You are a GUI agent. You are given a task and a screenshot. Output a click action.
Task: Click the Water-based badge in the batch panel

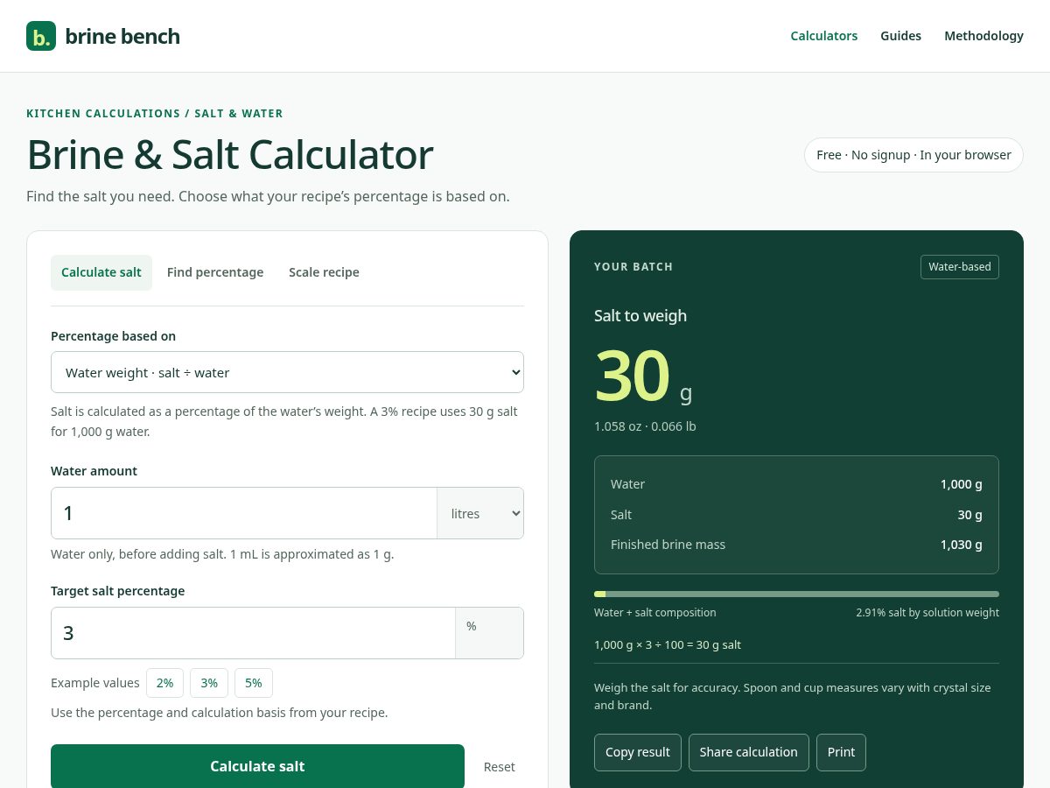tap(960, 267)
